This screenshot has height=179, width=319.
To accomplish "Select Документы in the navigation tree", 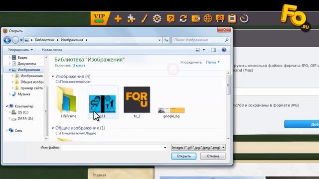I will (26, 64).
